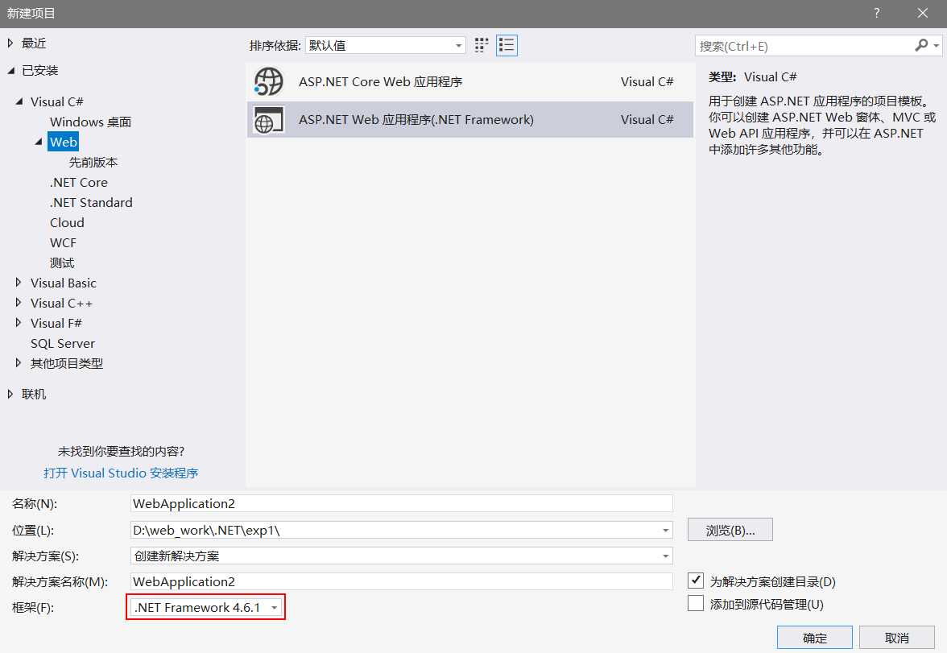The image size is (947, 653).
Task: Choose ASP.NET Core Web 应用程序 template
Action: point(470,81)
